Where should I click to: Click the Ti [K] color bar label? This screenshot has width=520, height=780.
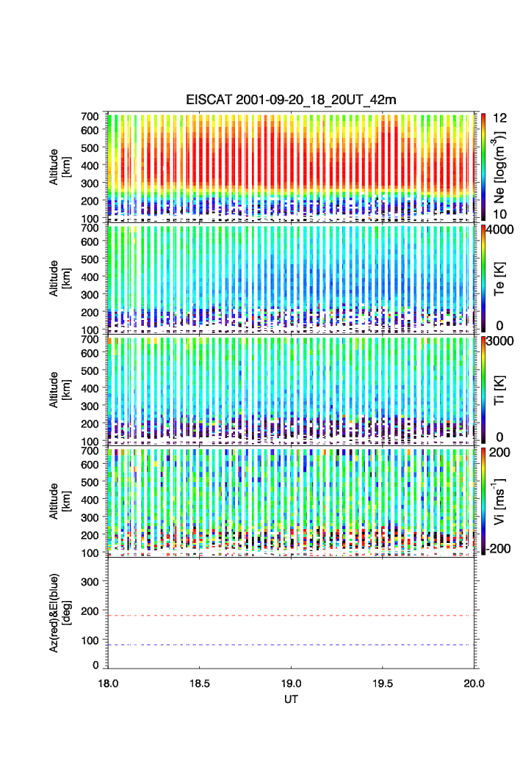coord(502,389)
